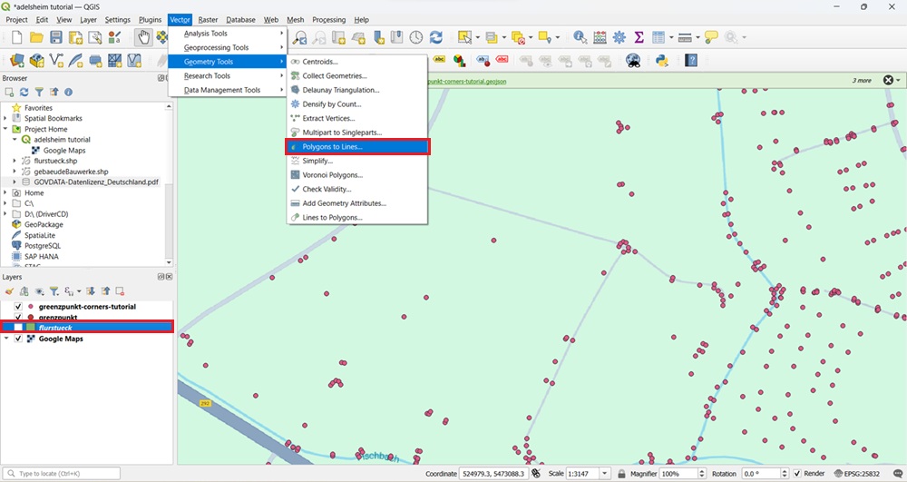Open the Processing Toolbox gear icon
The height and width of the screenshot is (482, 907).
(x=619, y=37)
